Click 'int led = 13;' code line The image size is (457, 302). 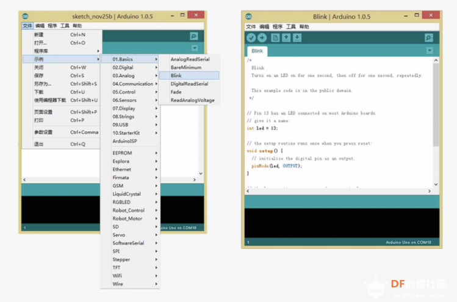point(262,128)
